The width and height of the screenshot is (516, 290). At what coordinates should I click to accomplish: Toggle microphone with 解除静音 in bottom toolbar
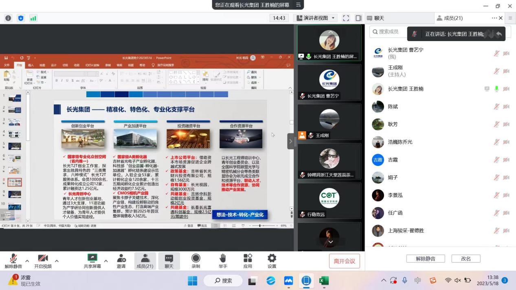13,261
